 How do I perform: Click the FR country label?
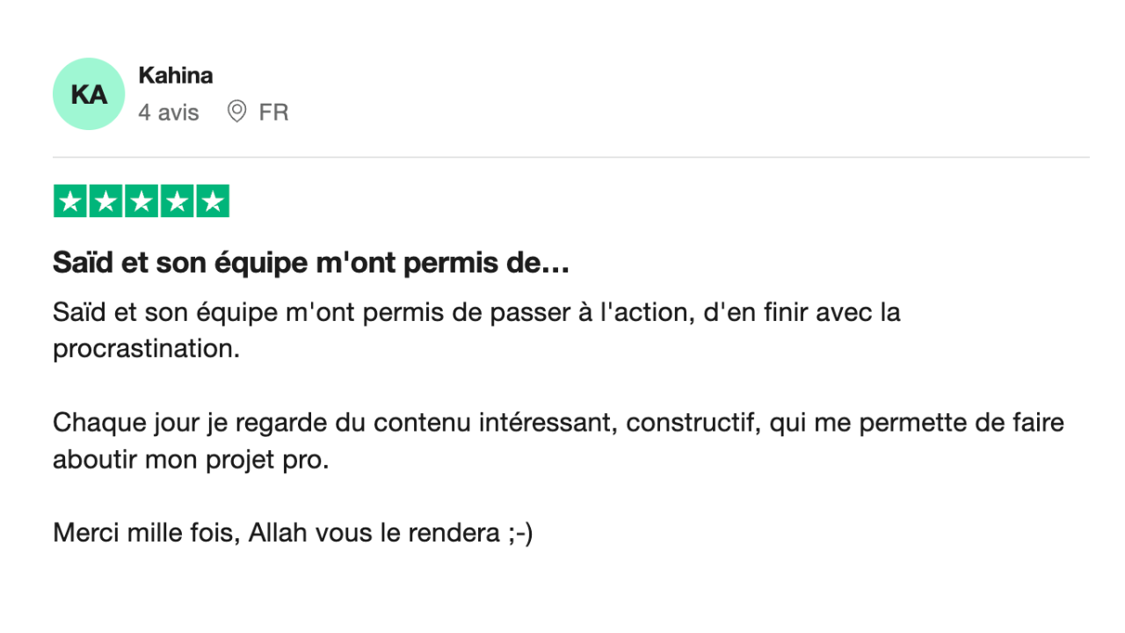pos(273,113)
